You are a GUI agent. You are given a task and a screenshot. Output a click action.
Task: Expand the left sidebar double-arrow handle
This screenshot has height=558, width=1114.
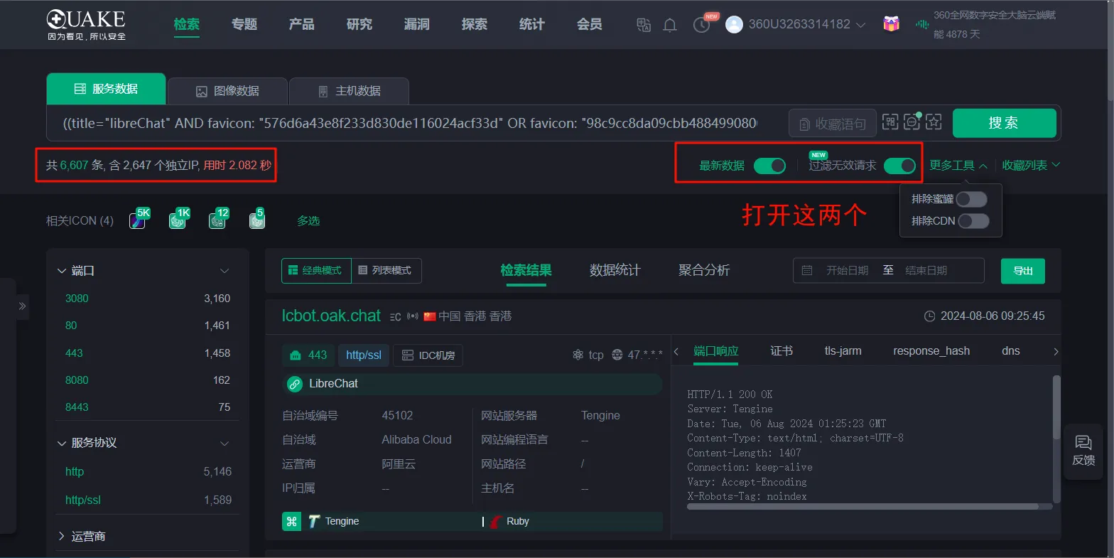click(22, 306)
